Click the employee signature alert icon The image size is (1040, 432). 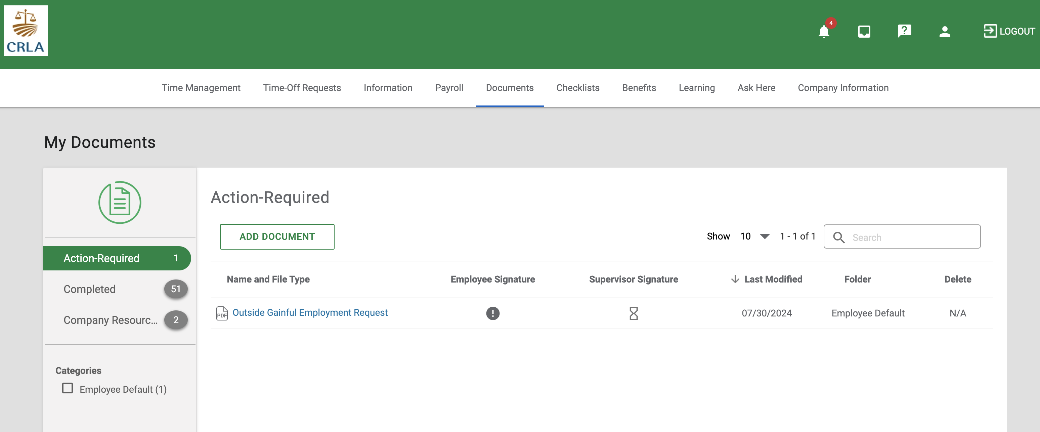(x=492, y=313)
